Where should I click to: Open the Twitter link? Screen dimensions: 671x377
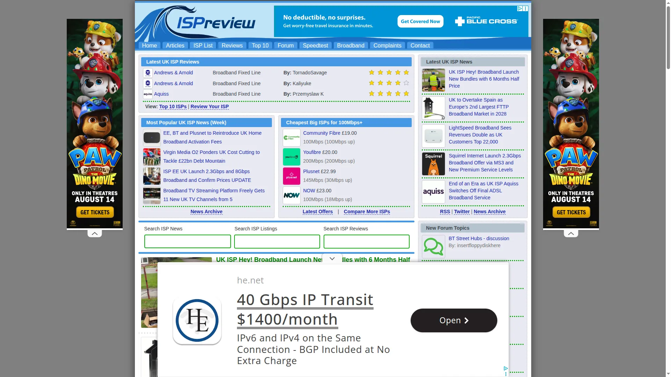click(x=462, y=212)
